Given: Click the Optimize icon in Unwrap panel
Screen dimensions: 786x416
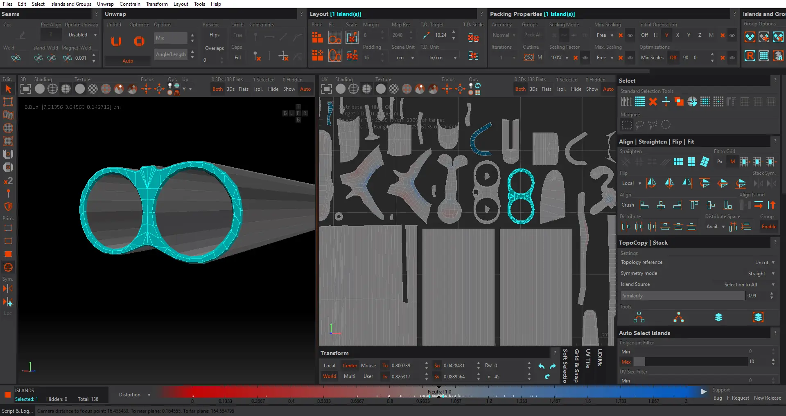Looking at the screenshot, I should point(139,41).
